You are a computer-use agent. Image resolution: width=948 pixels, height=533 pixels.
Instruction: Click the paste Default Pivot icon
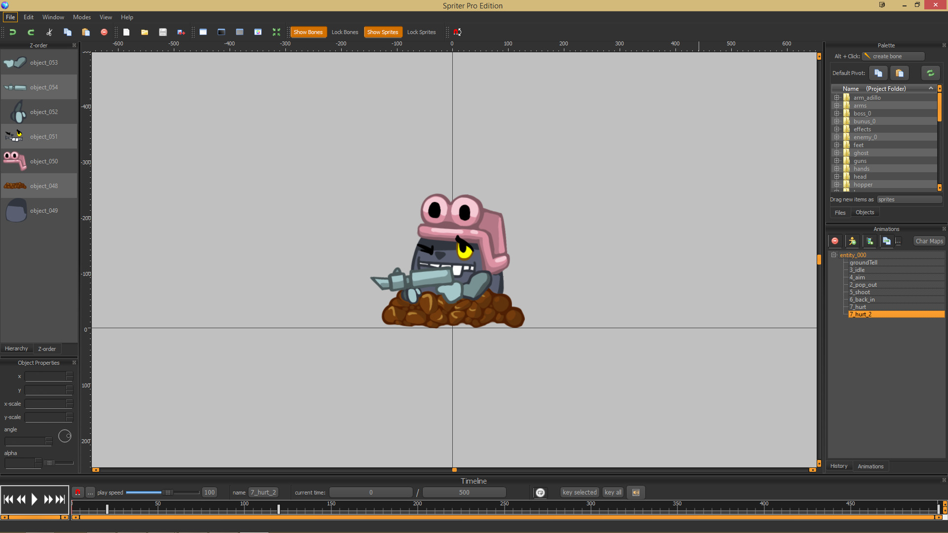tap(900, 73)
